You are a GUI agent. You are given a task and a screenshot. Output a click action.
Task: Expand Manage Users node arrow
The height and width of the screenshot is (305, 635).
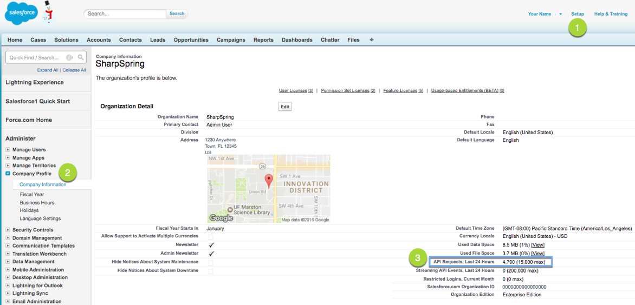8,150
